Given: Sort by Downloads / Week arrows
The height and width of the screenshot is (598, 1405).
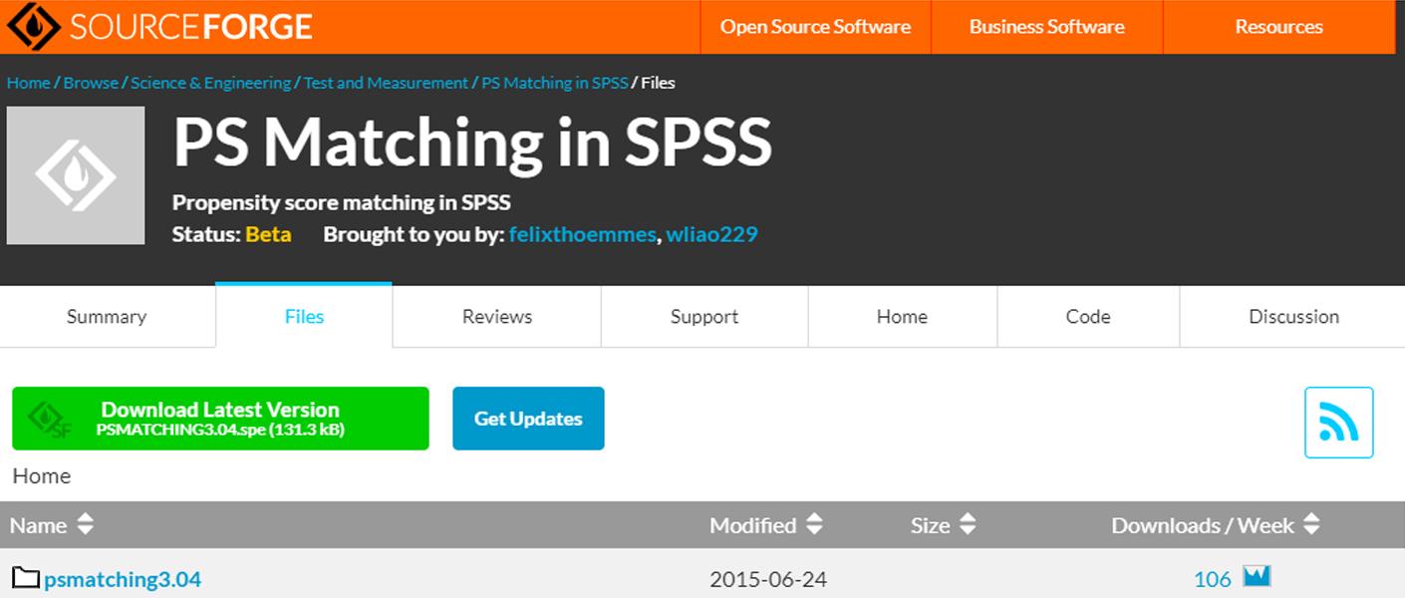Looking at the screenshot, I should tap(1311, 524).
